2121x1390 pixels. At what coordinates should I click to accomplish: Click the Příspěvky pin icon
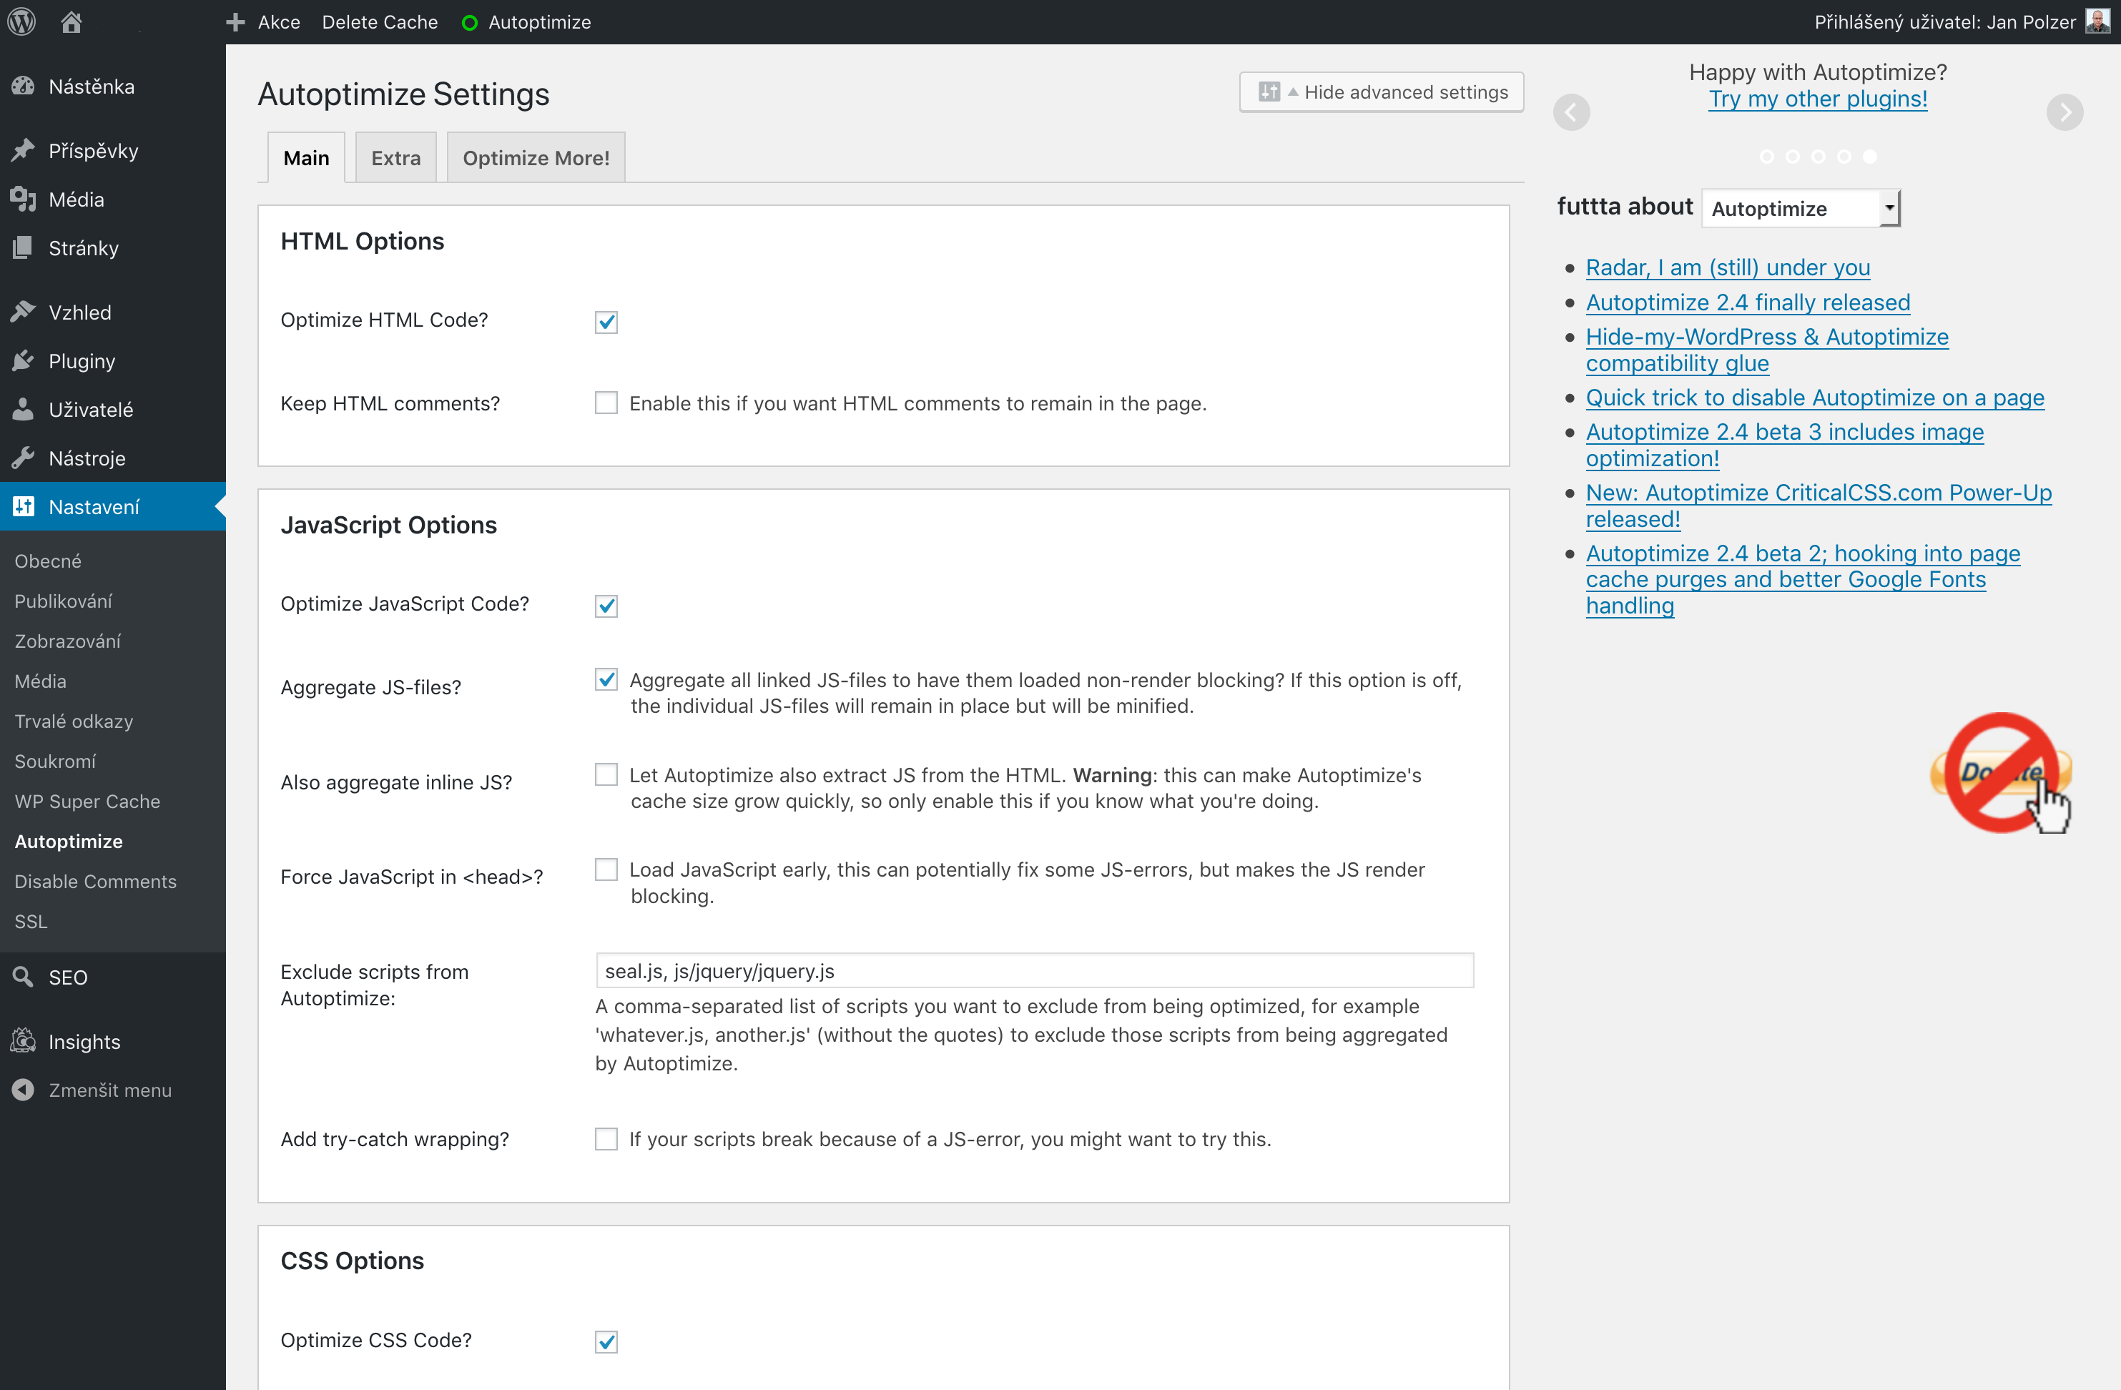click(23, 151)
